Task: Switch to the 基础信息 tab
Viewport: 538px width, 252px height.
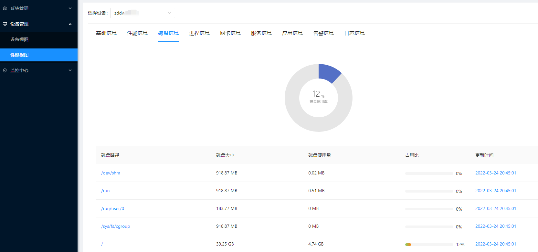Action: pos(106,33)
